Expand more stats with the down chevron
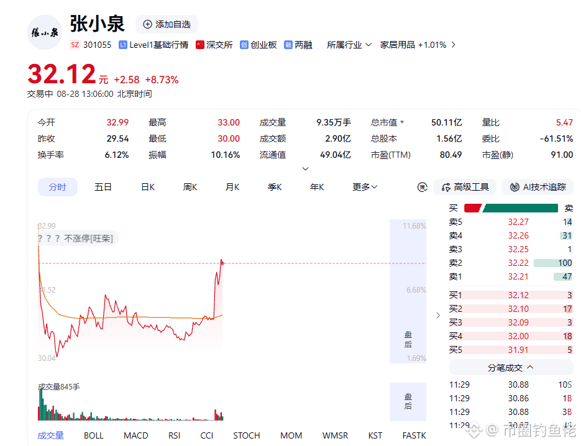Image resolution: width=581 pixels, height=446 pixels. [x=305, y=168]
